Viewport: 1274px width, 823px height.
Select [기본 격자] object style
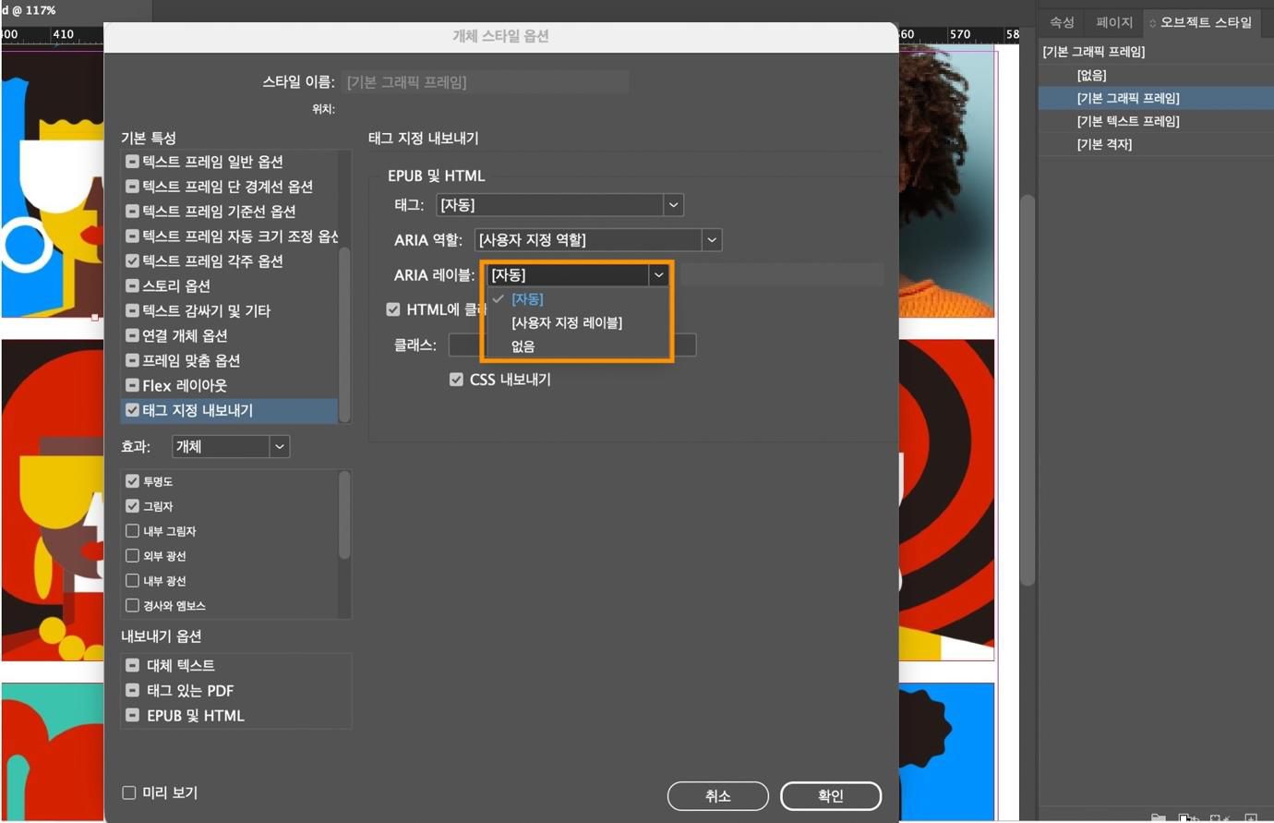[x=1156, y=144]
